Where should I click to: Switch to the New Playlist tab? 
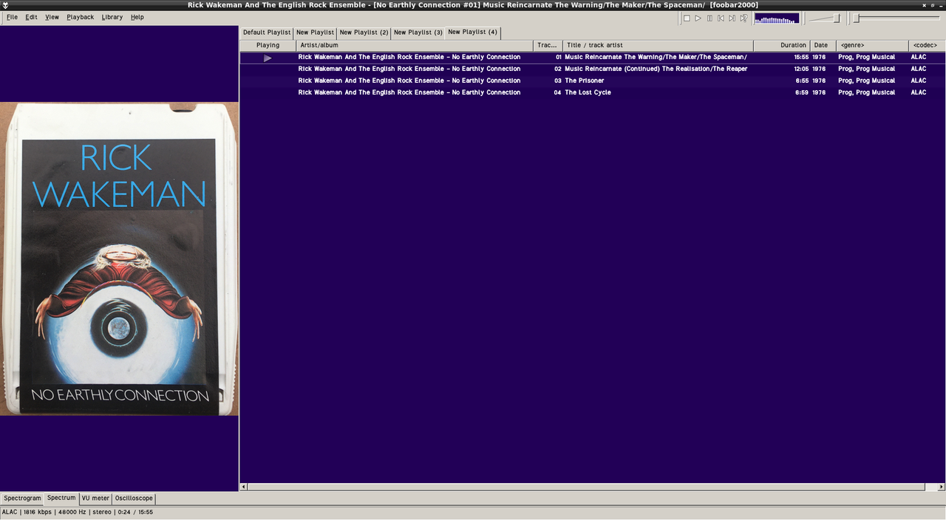coord(315,32)
